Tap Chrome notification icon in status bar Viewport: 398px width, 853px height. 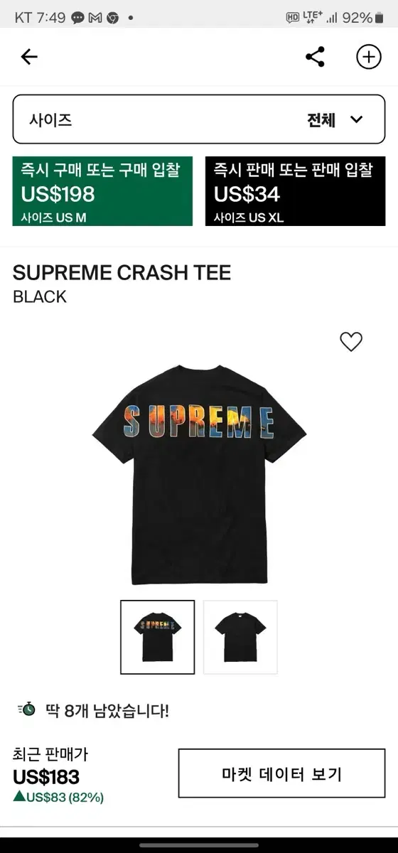112,18
